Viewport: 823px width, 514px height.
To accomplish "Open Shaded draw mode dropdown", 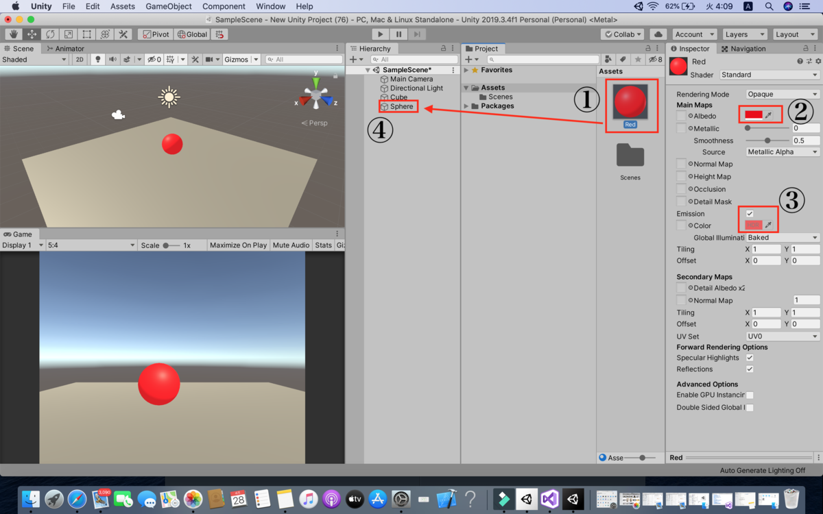I will click(34, 60).
